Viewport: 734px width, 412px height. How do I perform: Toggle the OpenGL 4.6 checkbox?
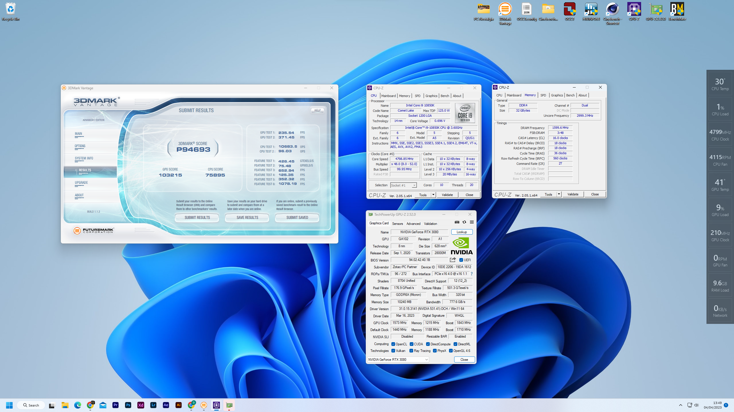click(x=451, y=351)
